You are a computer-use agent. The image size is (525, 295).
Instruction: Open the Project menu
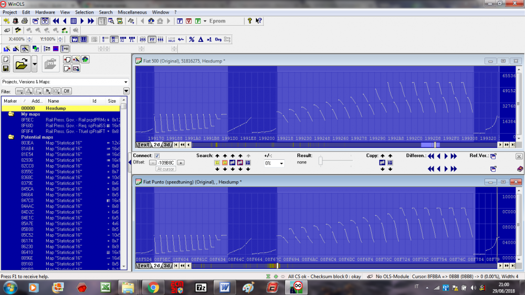tap(9, 12)
